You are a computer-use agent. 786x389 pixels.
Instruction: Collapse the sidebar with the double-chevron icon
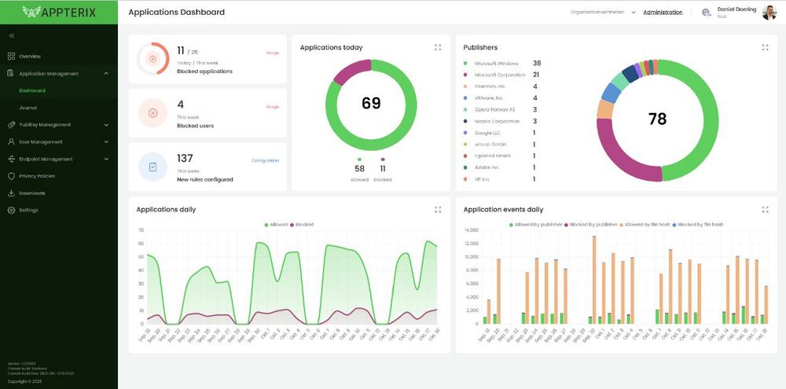(12, 36)
